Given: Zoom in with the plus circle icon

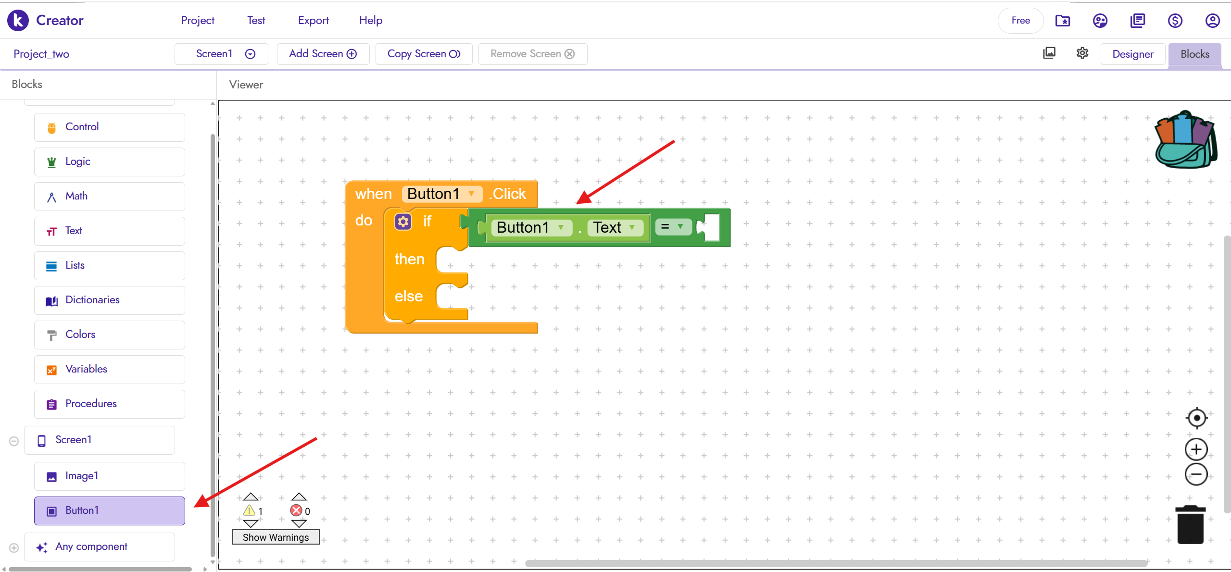Looking at the screenshot, I should 1196,449.
